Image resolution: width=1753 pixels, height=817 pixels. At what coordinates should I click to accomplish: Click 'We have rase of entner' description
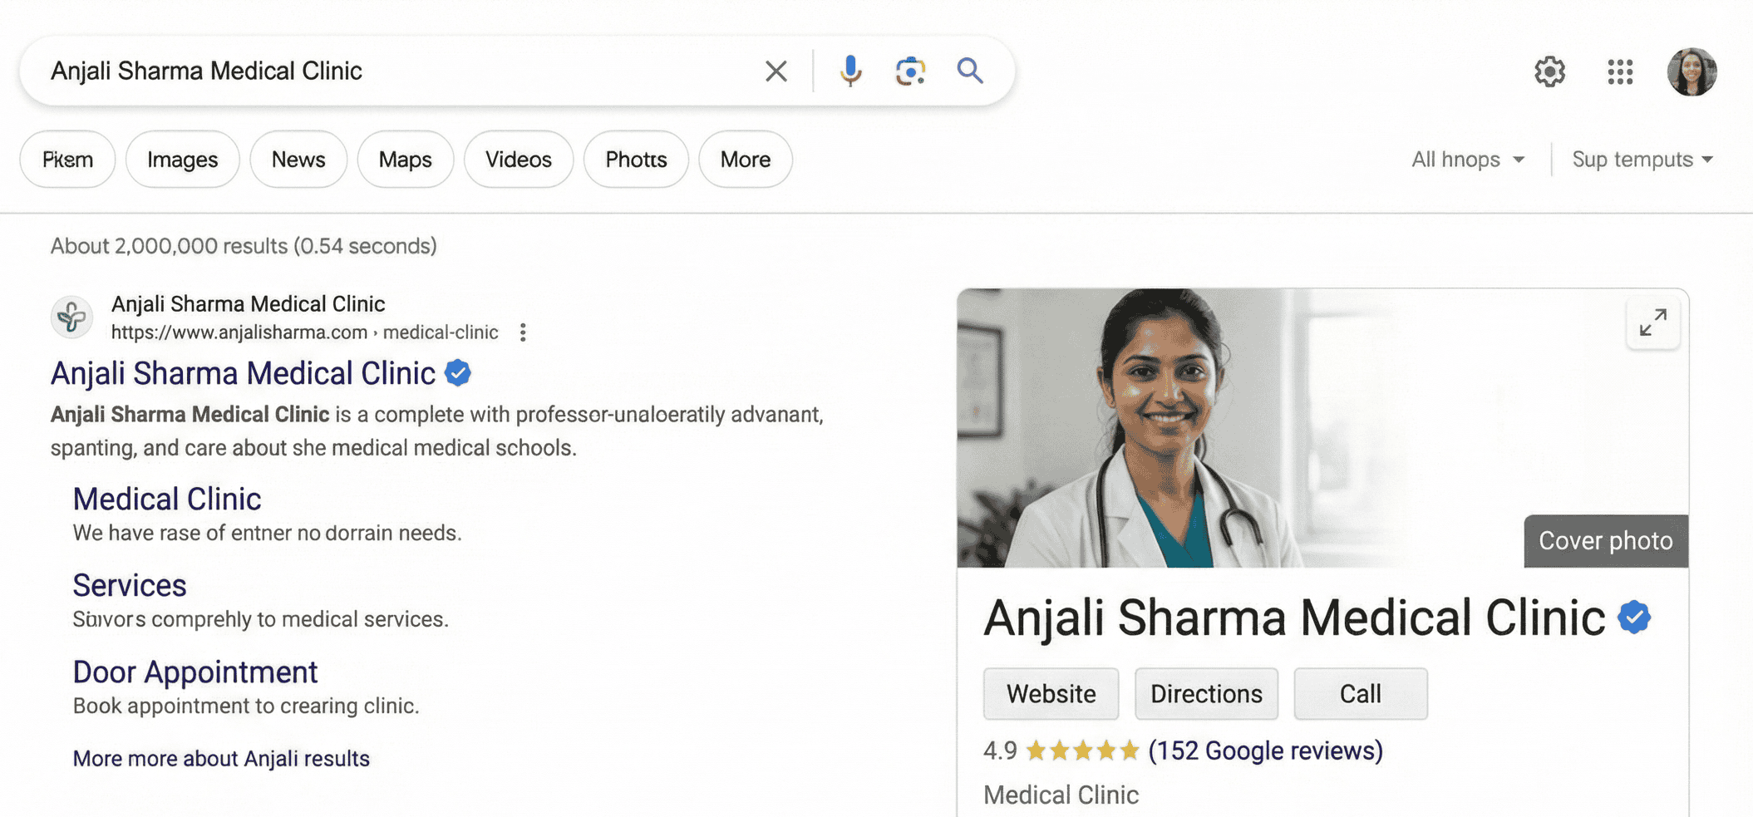tap(267, 533)
